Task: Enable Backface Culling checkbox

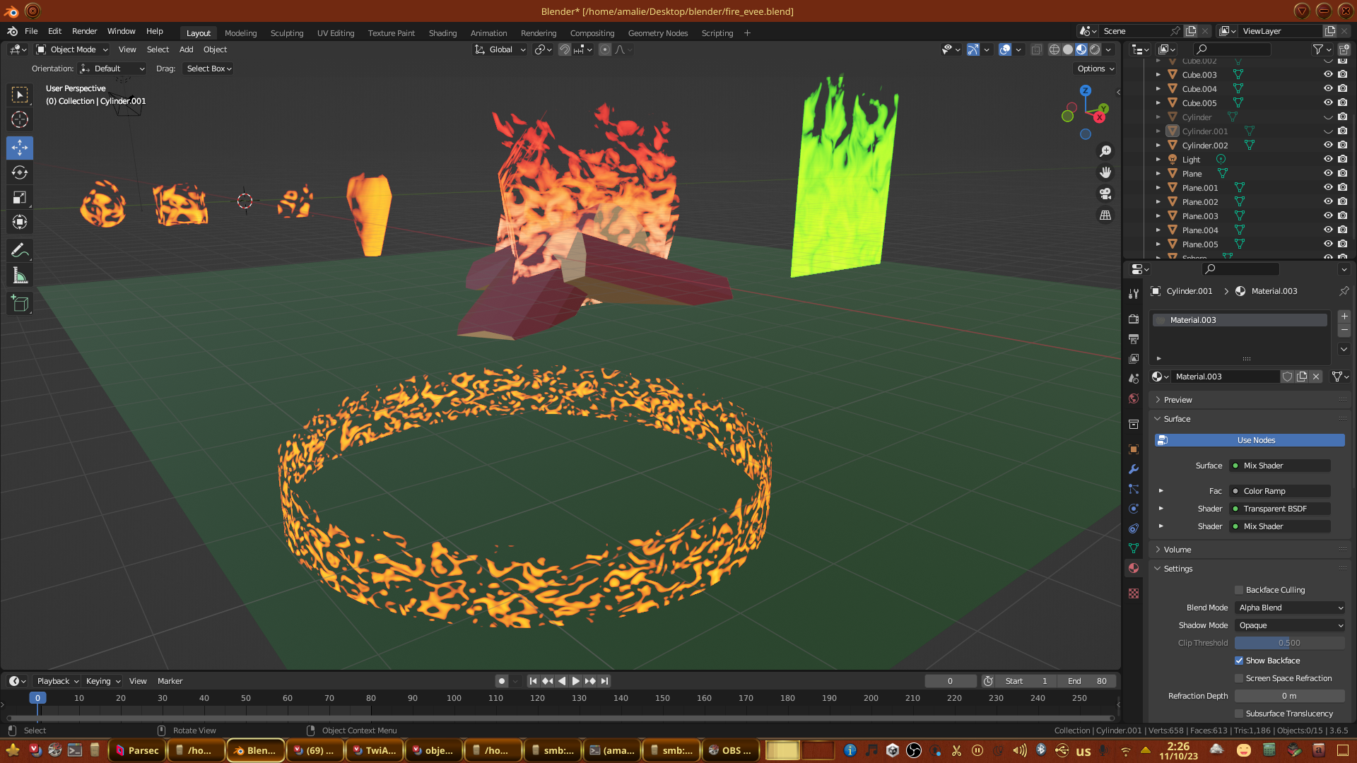Action: point(1239,590)
